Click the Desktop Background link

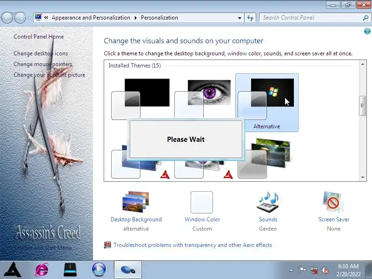tap(136, 219)
